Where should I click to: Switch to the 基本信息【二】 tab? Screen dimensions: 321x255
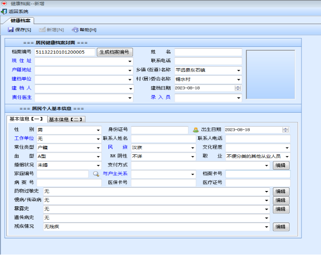66,119
